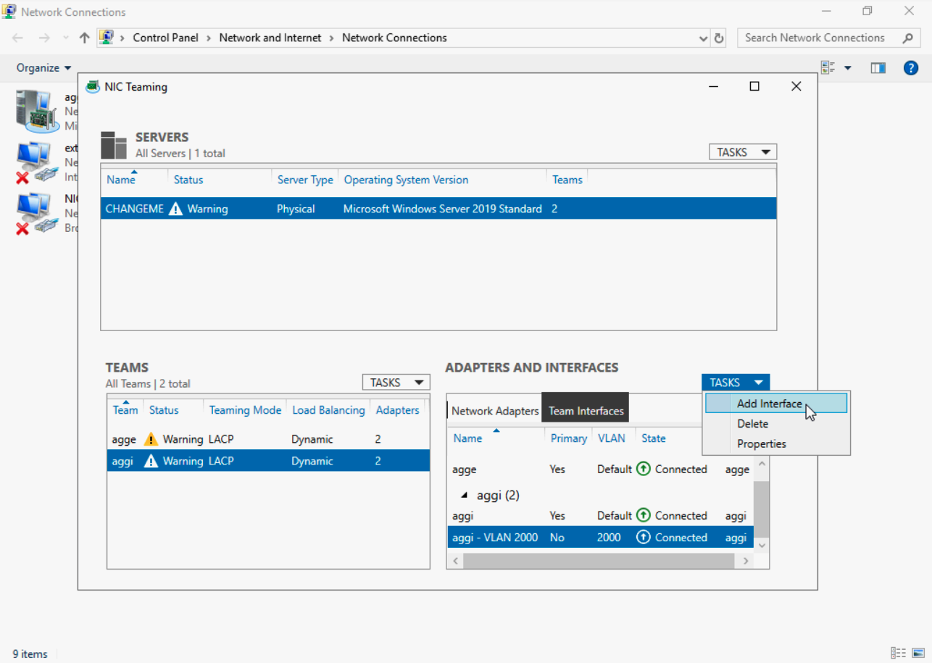932x663 pixels.
Task: Collapse the aggi (2) group
Action: (x=464, y=496)
